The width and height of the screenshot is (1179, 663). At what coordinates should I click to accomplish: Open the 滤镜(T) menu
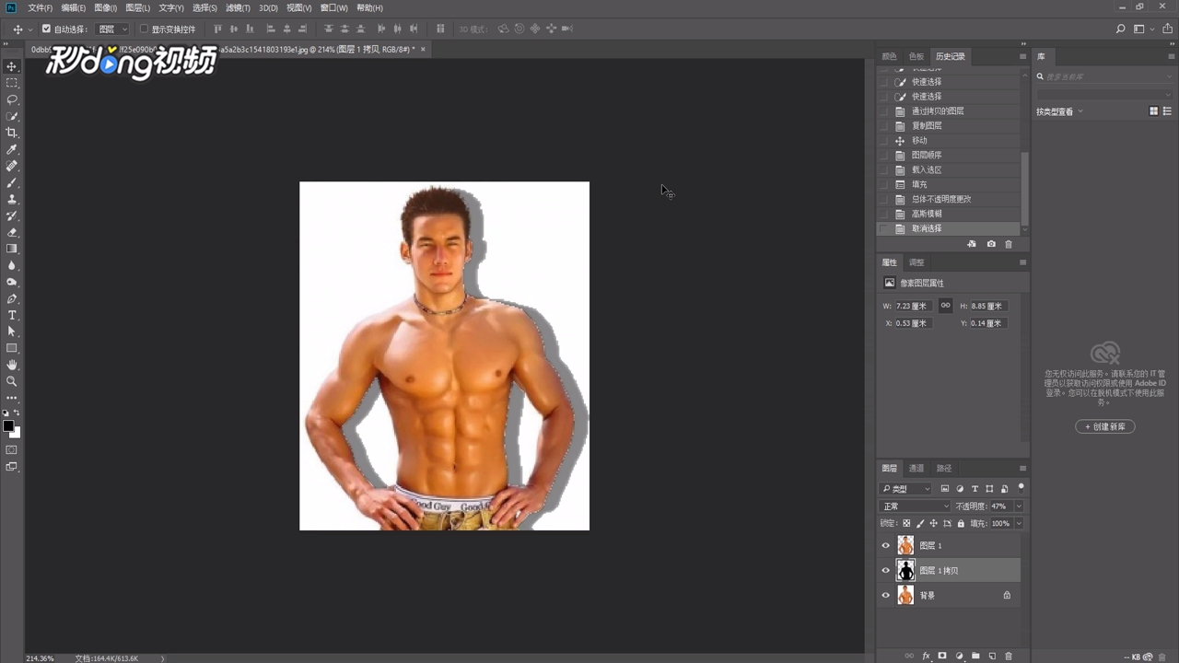[238, 7]
